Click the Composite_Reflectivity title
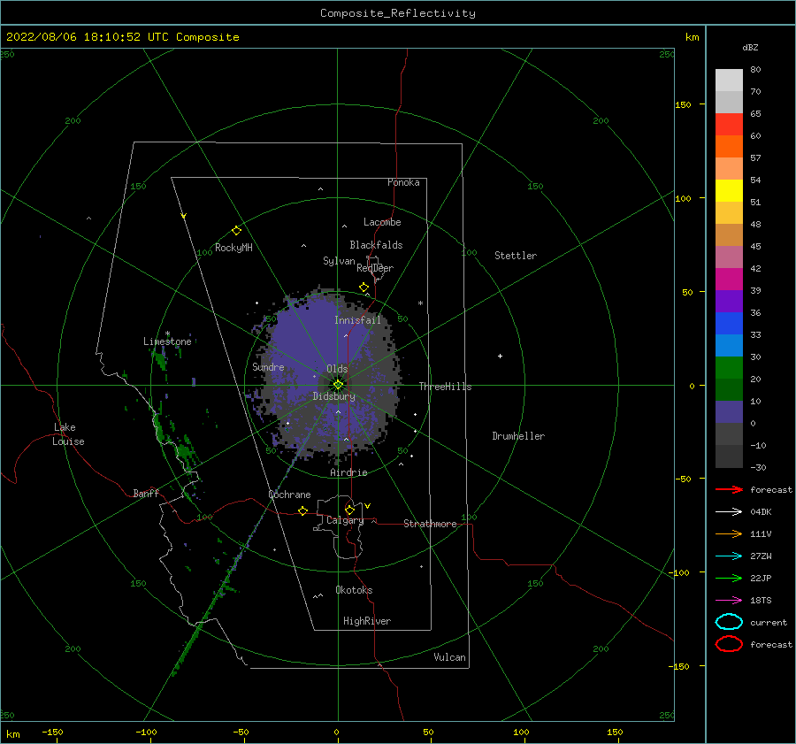The height and width of the screenshot is (744, 796). pyautogui.click(x=397, y=13)
